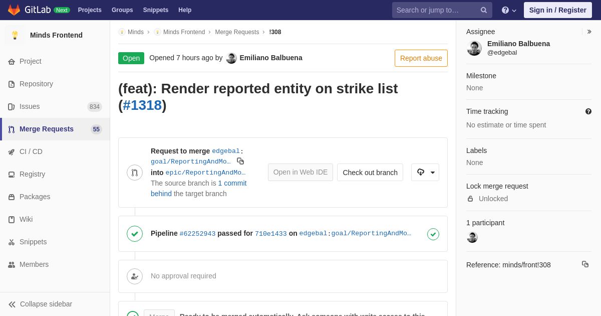Expand the Help question mark dropdown

[509, 10]
